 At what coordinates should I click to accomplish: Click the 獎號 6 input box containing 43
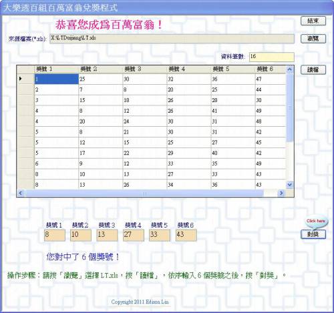point(186,236)
